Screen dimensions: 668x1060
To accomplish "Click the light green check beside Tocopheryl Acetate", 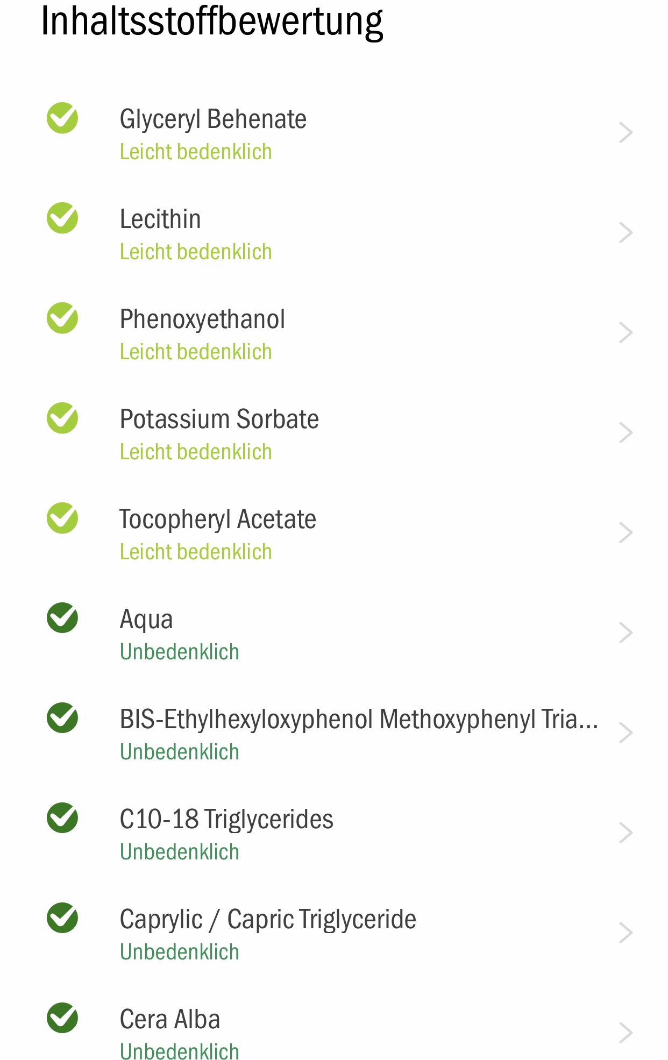I will (62, 518).
